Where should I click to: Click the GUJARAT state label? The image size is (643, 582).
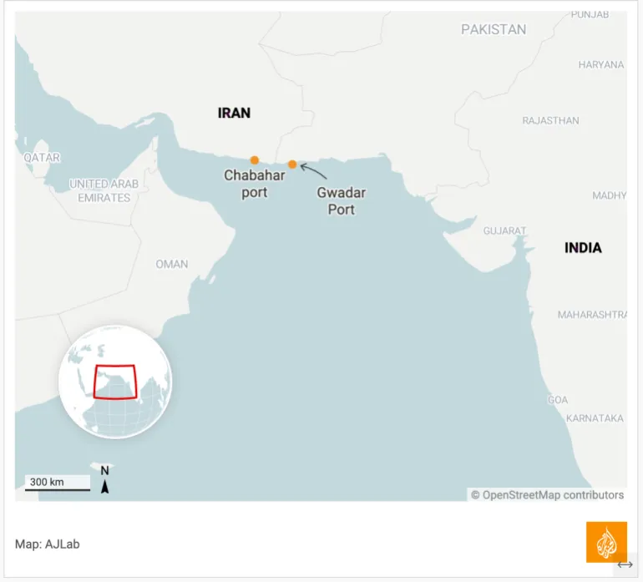point(504,230)
